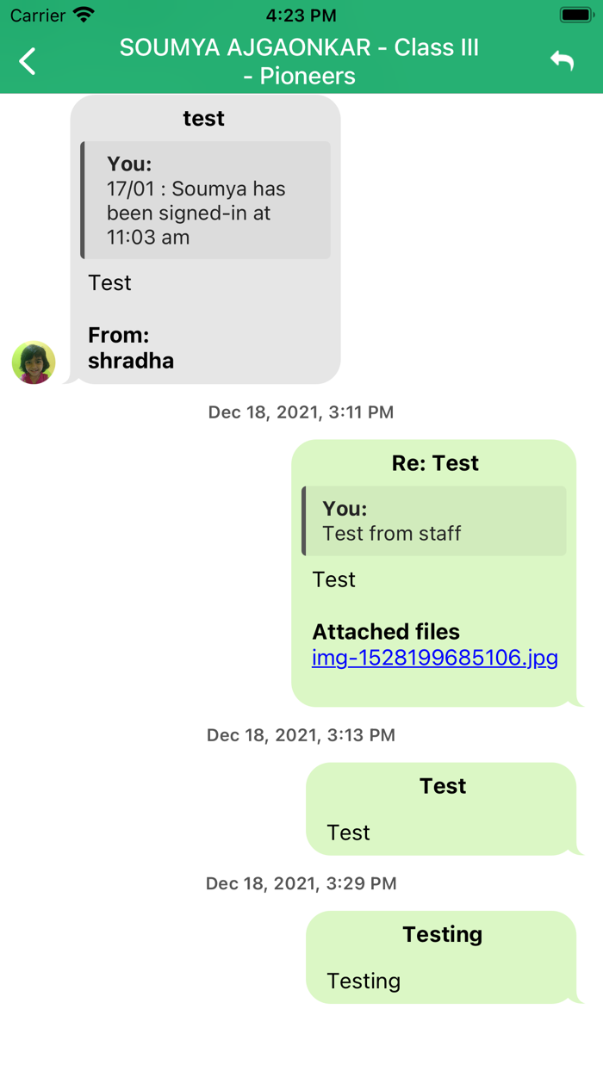Tap the Wi-Fi status icon
The height and width of the screenshot is (1071, 603).
click(x=84, y=15)
